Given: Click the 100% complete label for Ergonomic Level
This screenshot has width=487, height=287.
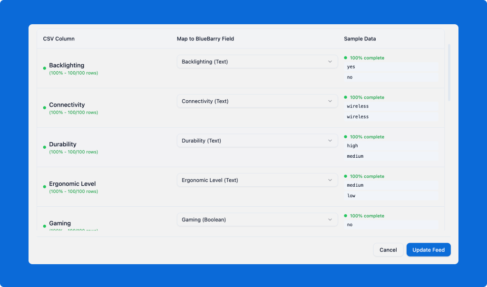Looking at the screenshot, I should coord(367,176).
